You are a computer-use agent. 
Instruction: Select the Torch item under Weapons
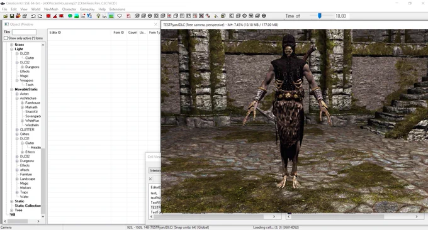(x=30, y=85)
